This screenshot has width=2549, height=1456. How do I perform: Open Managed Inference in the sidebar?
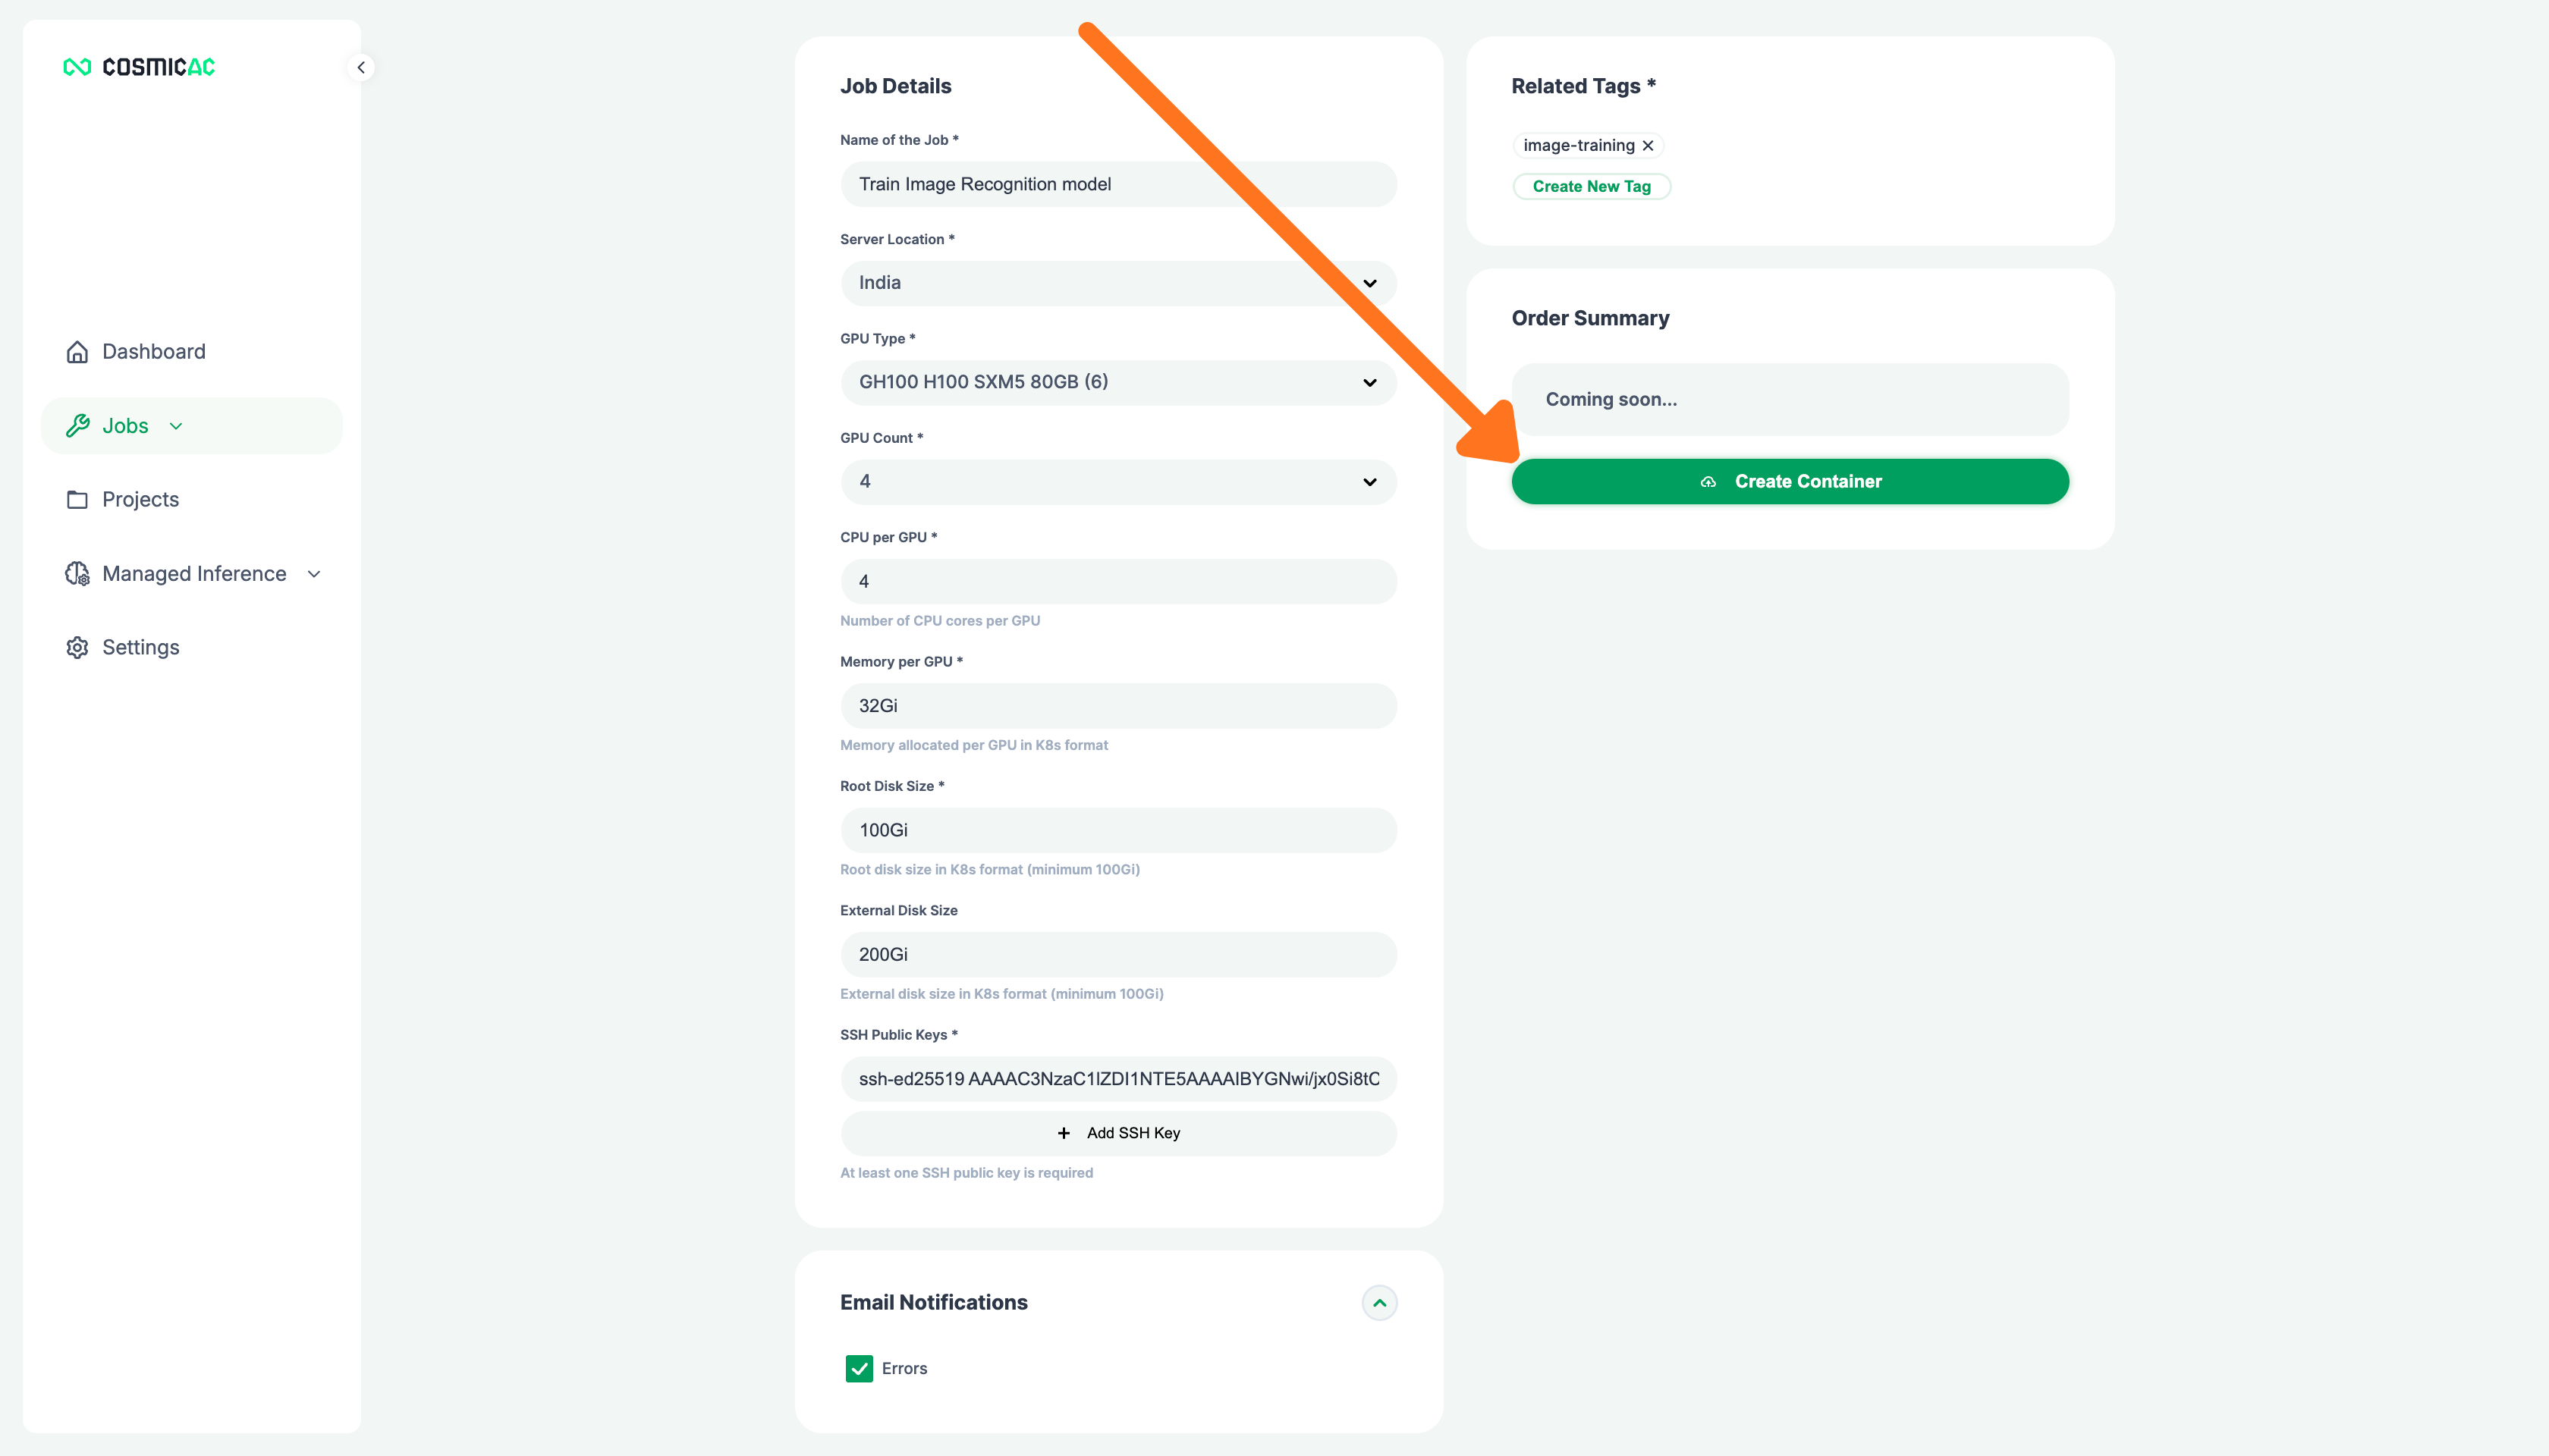pyautogui.click(x=191, y=574)
